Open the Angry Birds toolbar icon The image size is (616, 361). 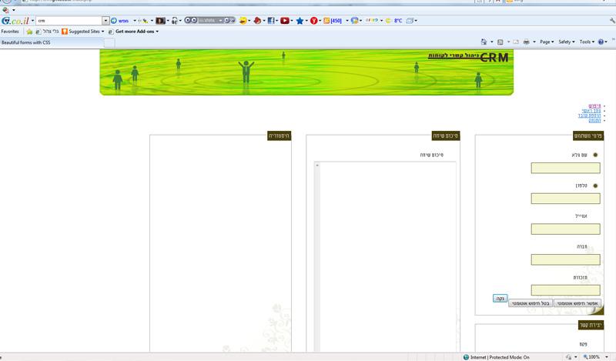257,21
